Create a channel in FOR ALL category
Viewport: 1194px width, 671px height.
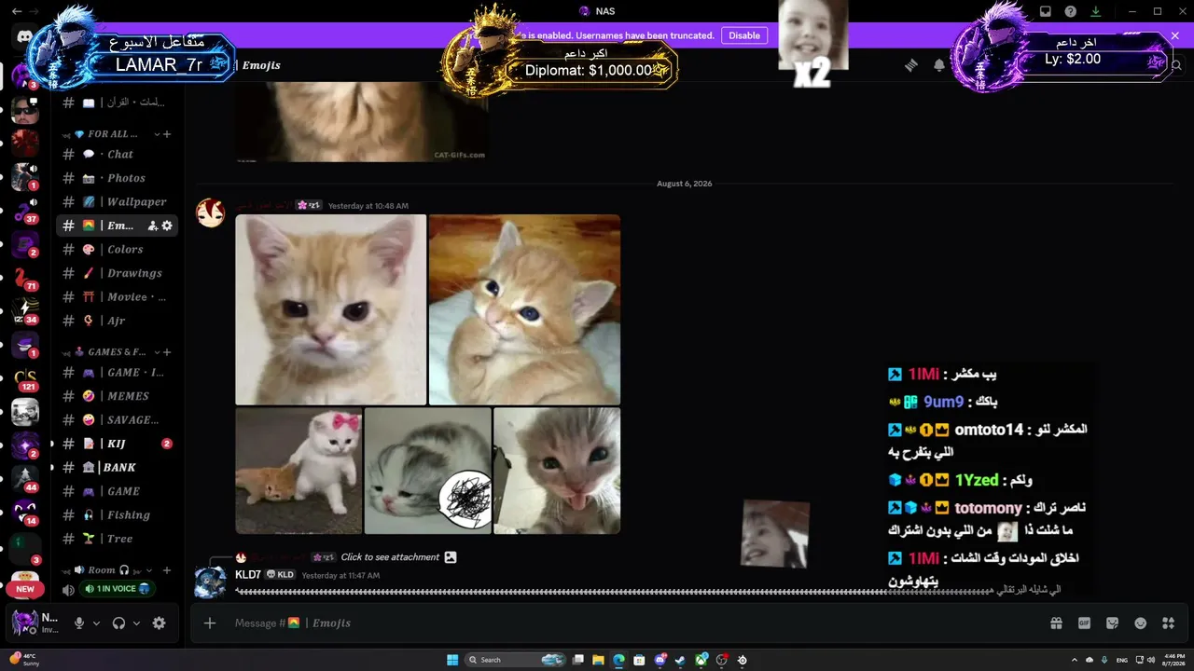167,134
